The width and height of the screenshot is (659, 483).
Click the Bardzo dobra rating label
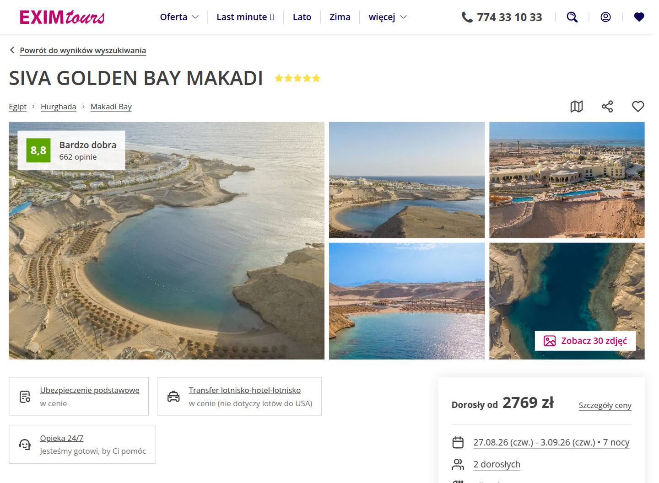(88, 145)
